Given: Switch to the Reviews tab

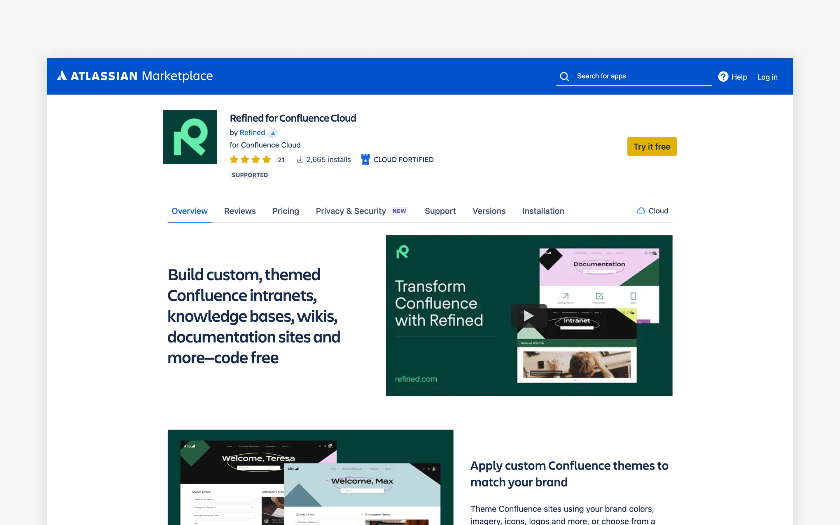Looking at the screenshot, I should tap(239, 211).
